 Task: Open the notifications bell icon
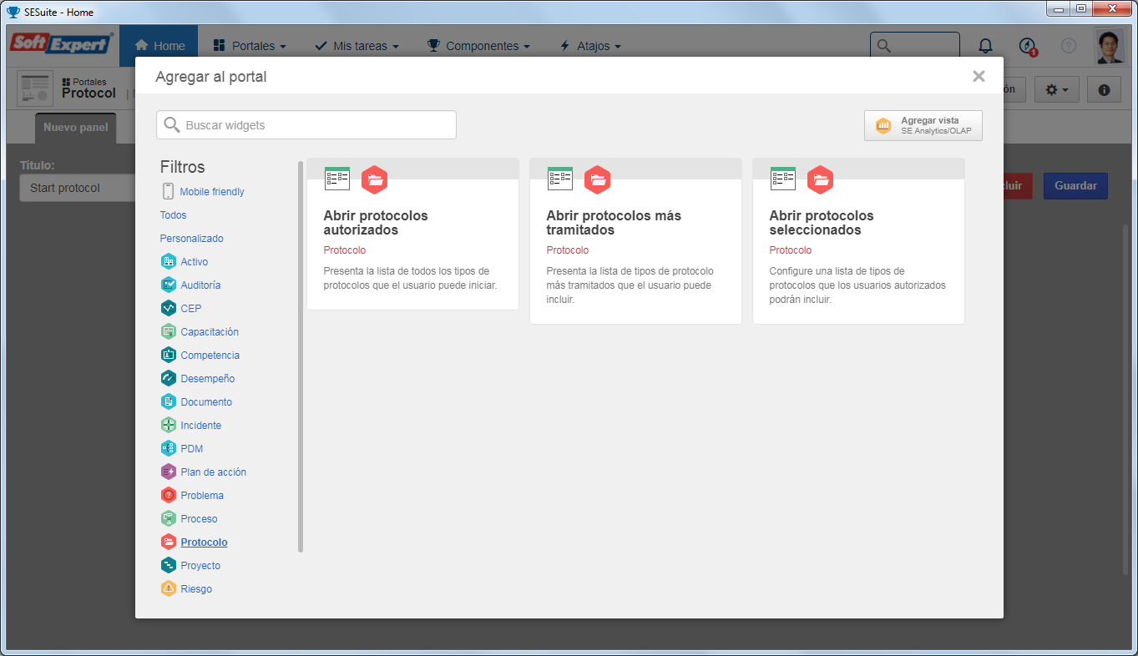coord(986,46)
